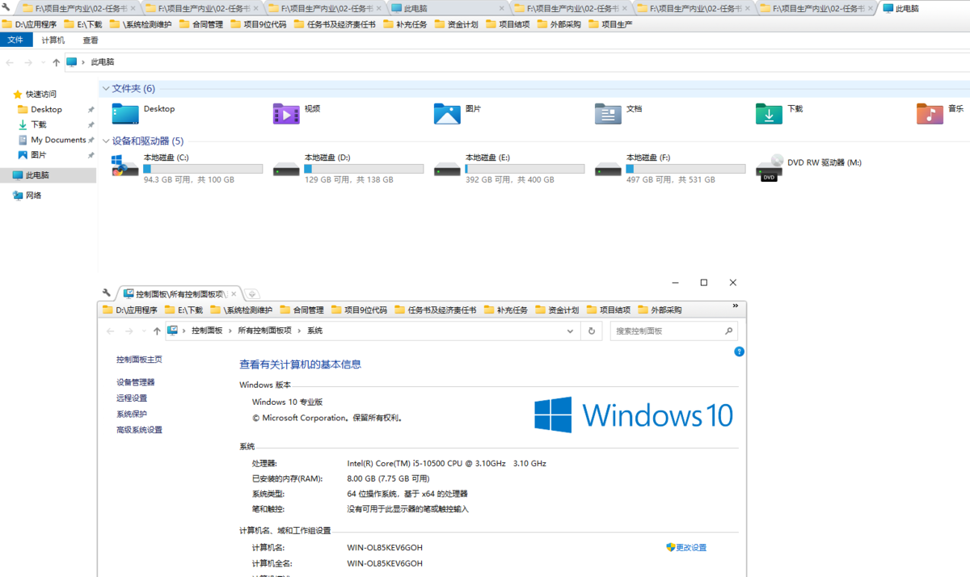Select 此电脑 in the navigation pane
This screenshot has height=577, width=970.
click(x=37, y=175)
